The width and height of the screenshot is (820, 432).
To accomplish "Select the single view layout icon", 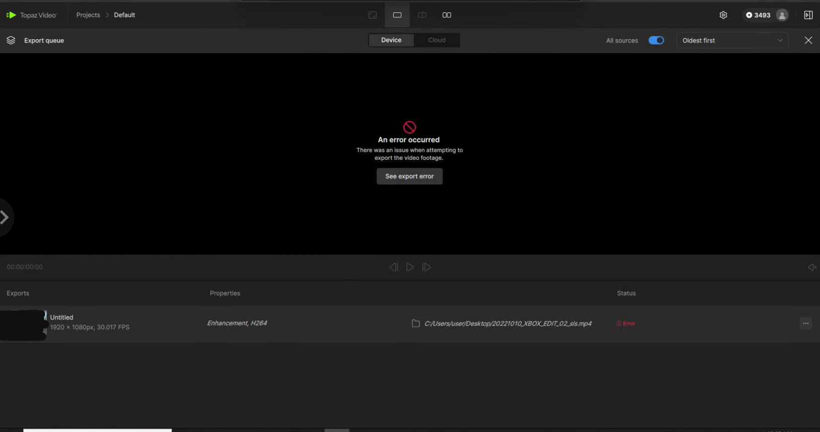I will [x=397, y=15].
